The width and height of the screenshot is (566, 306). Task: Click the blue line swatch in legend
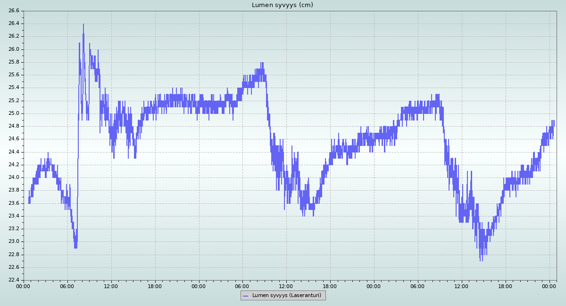[246, 296]
